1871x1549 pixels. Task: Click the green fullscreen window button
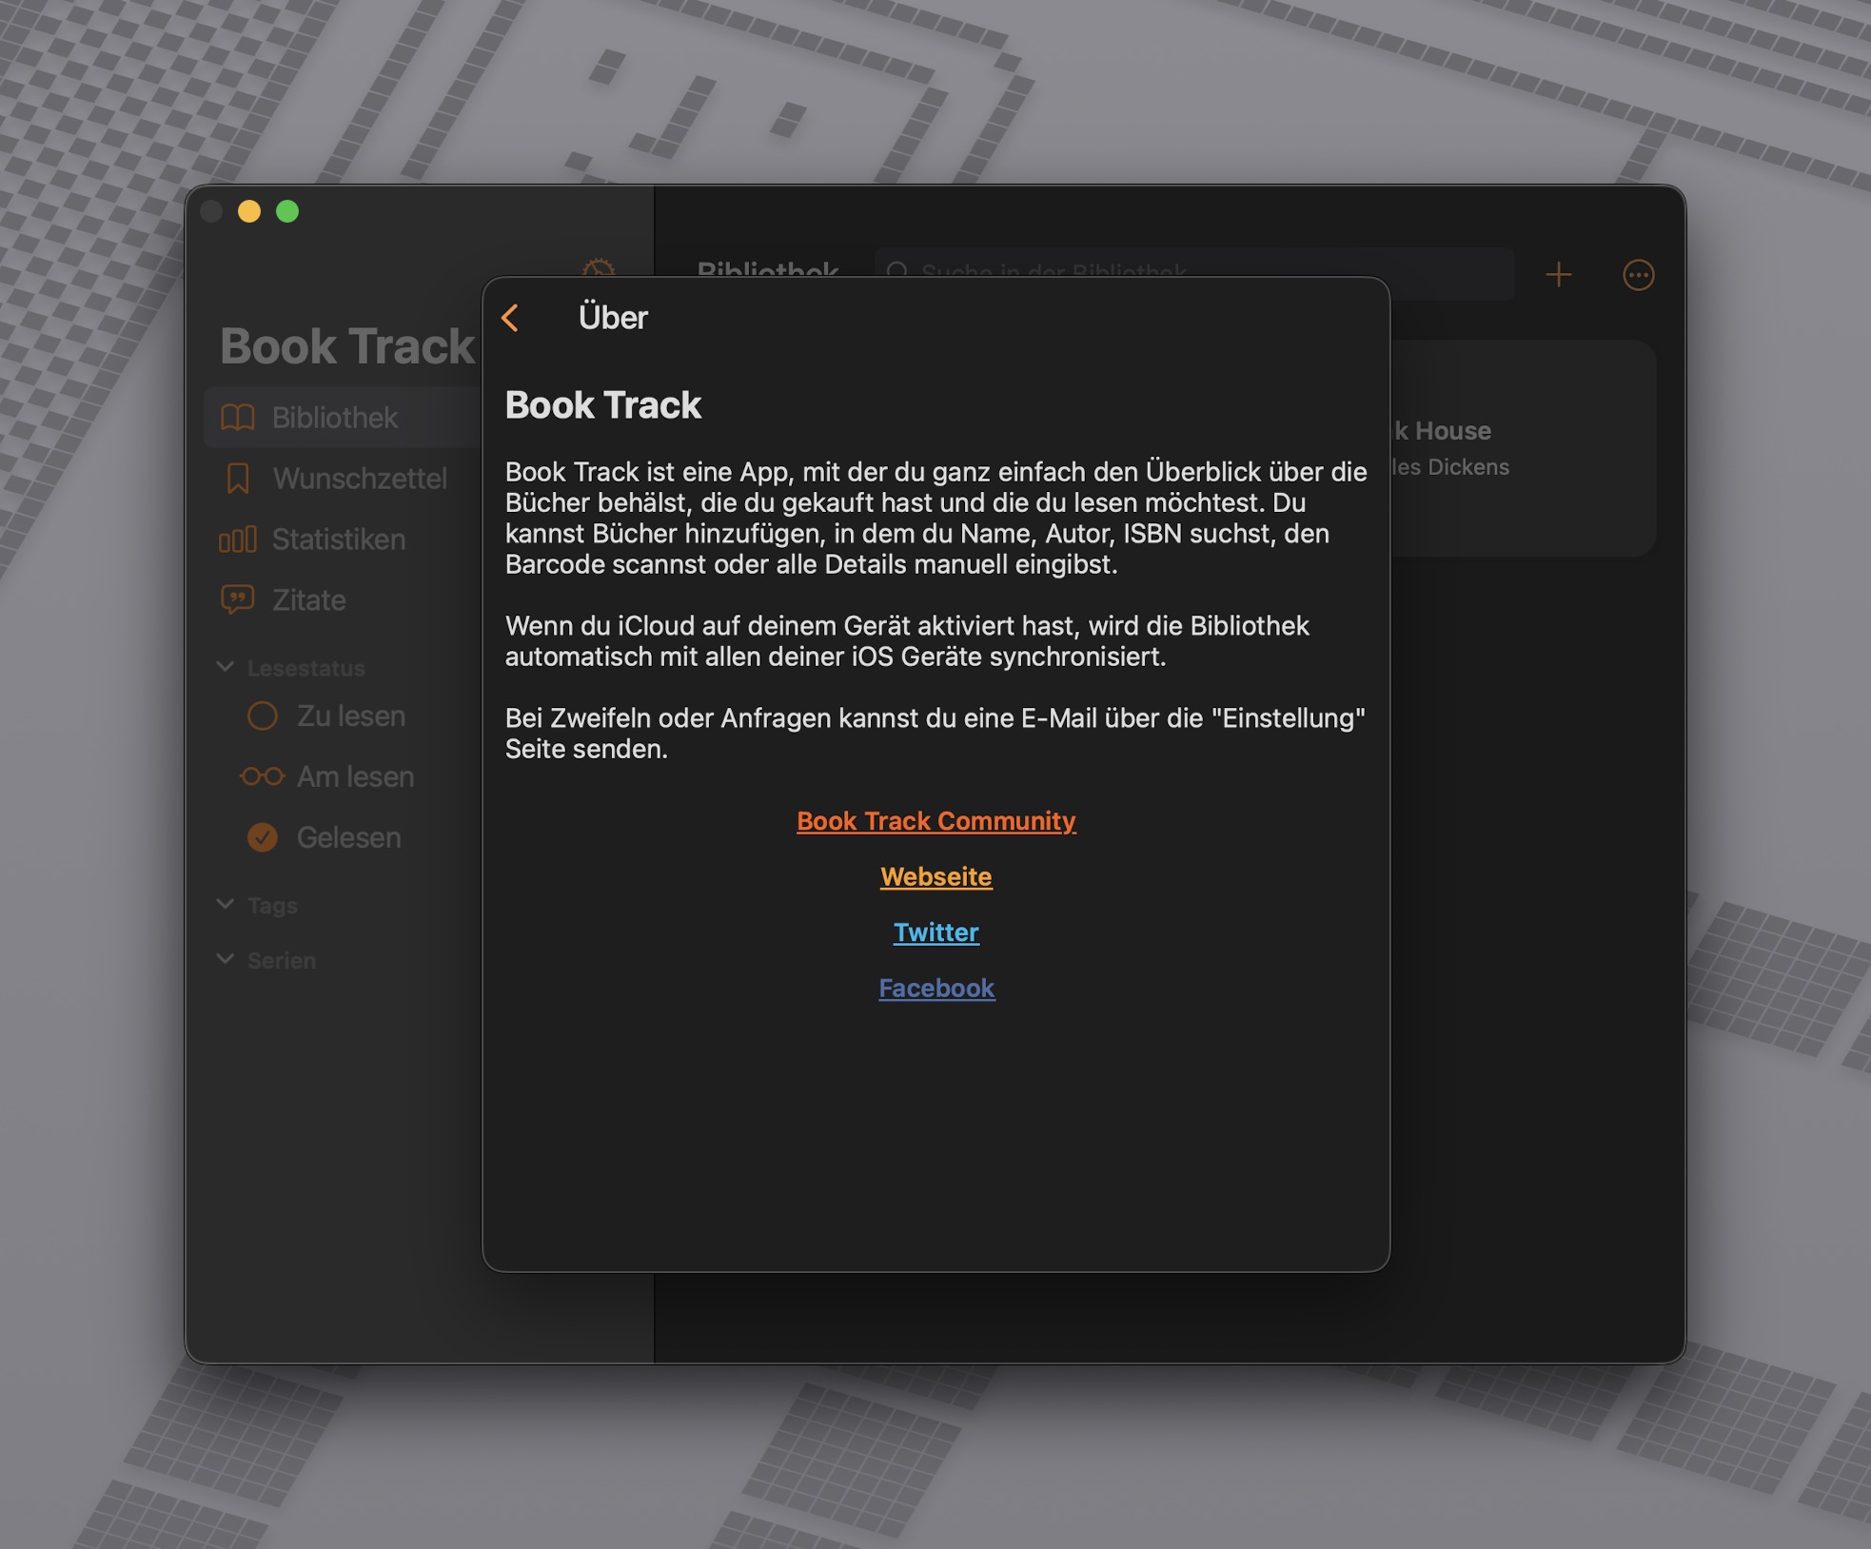click(x=287, y=211)
